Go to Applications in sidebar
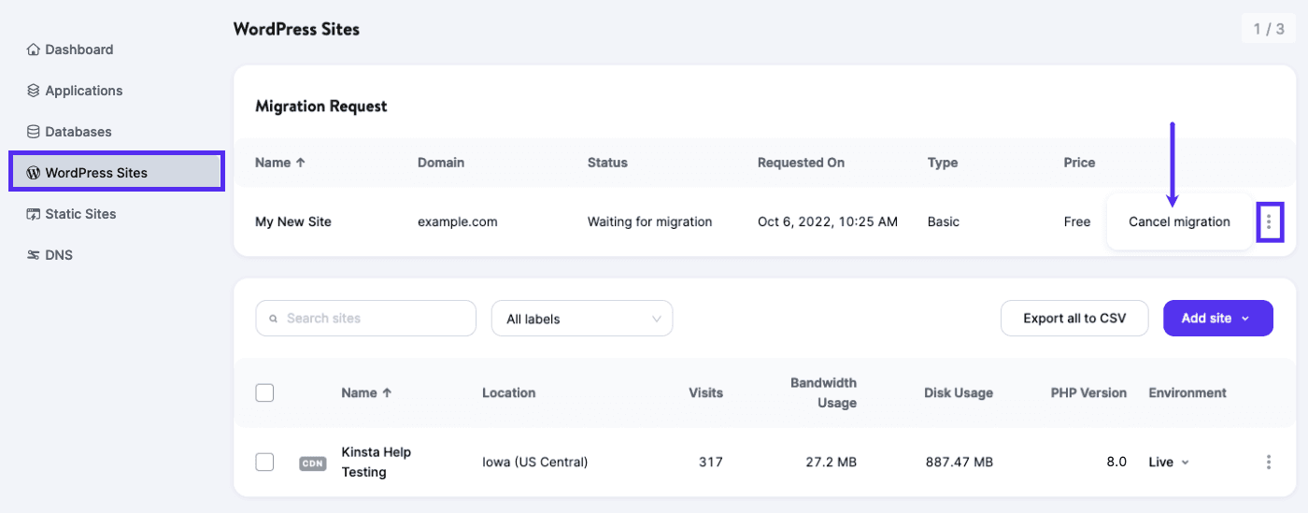This screenshot has width=1308, height=513. pyautogui.click(x=84, y=91)
